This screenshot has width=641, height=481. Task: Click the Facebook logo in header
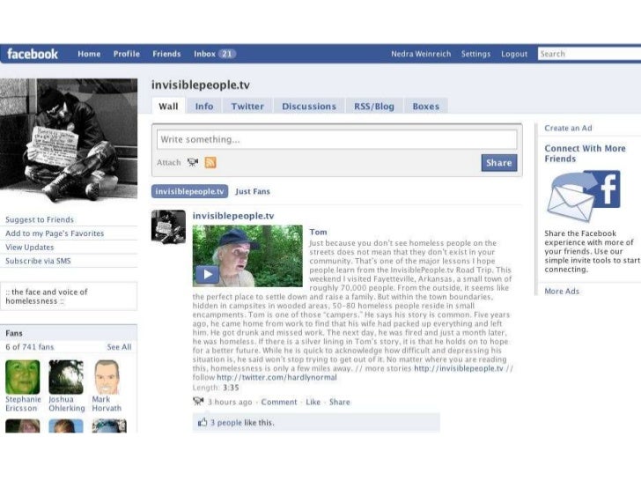33,54
